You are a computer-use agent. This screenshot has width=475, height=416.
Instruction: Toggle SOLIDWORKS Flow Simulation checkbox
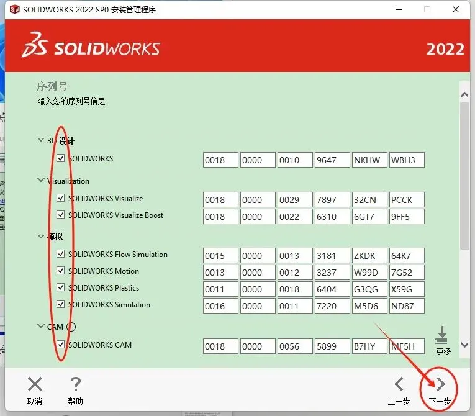click(x=61, y=254)
